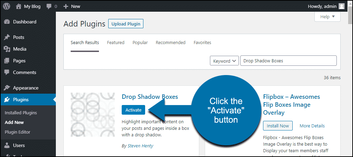Open the My Blog home icon
This screenshot has height=157, width=353.
(19, 6)
